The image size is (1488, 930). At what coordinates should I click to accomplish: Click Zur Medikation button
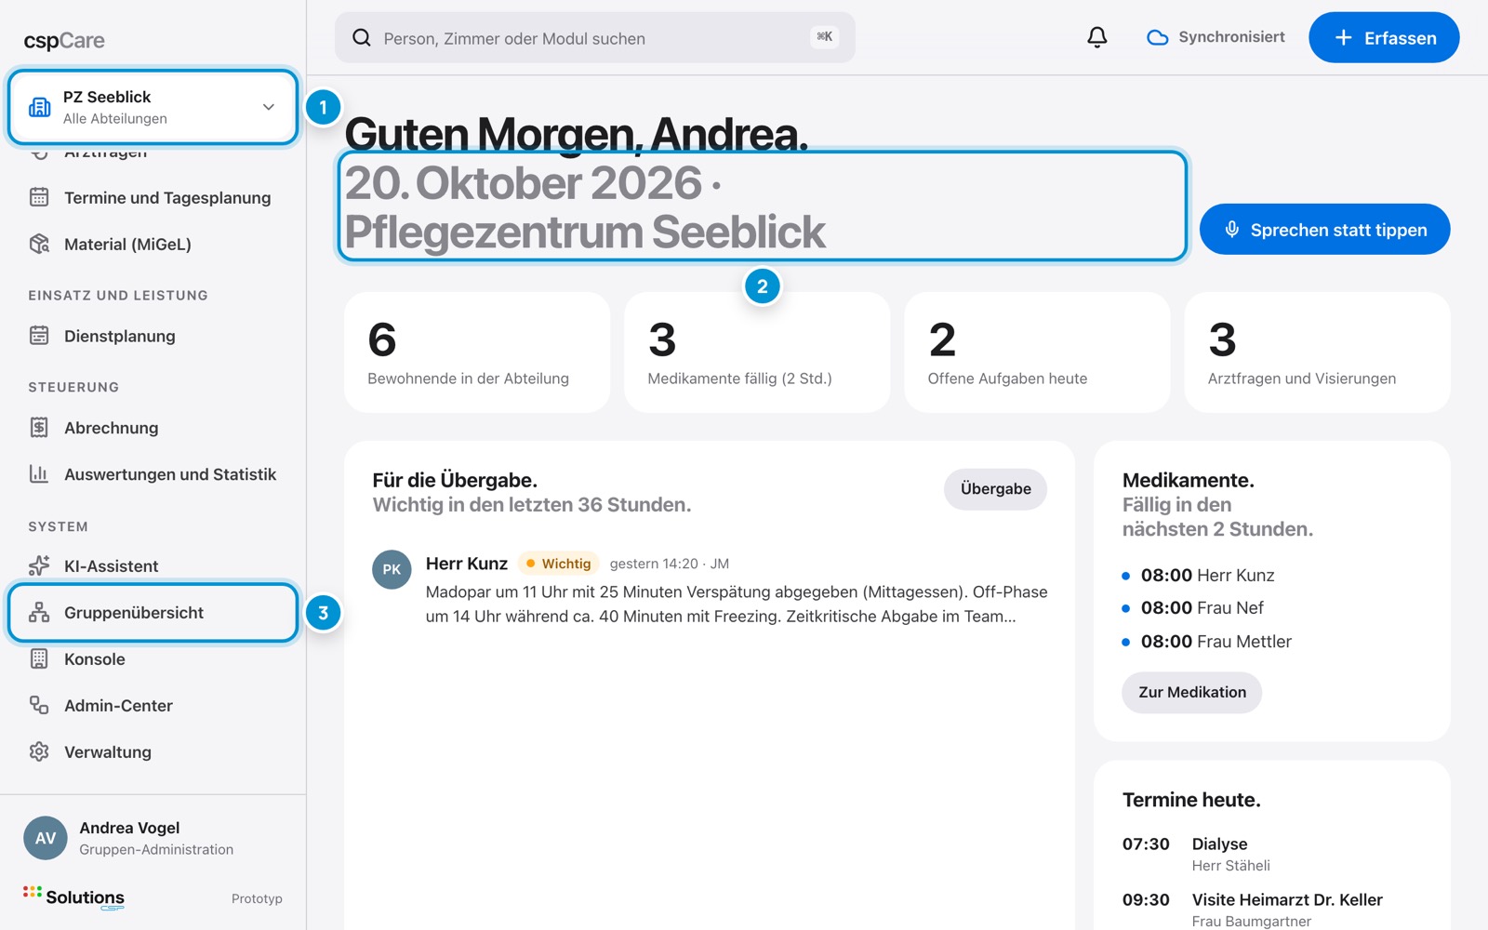[x=1191, y=692]
